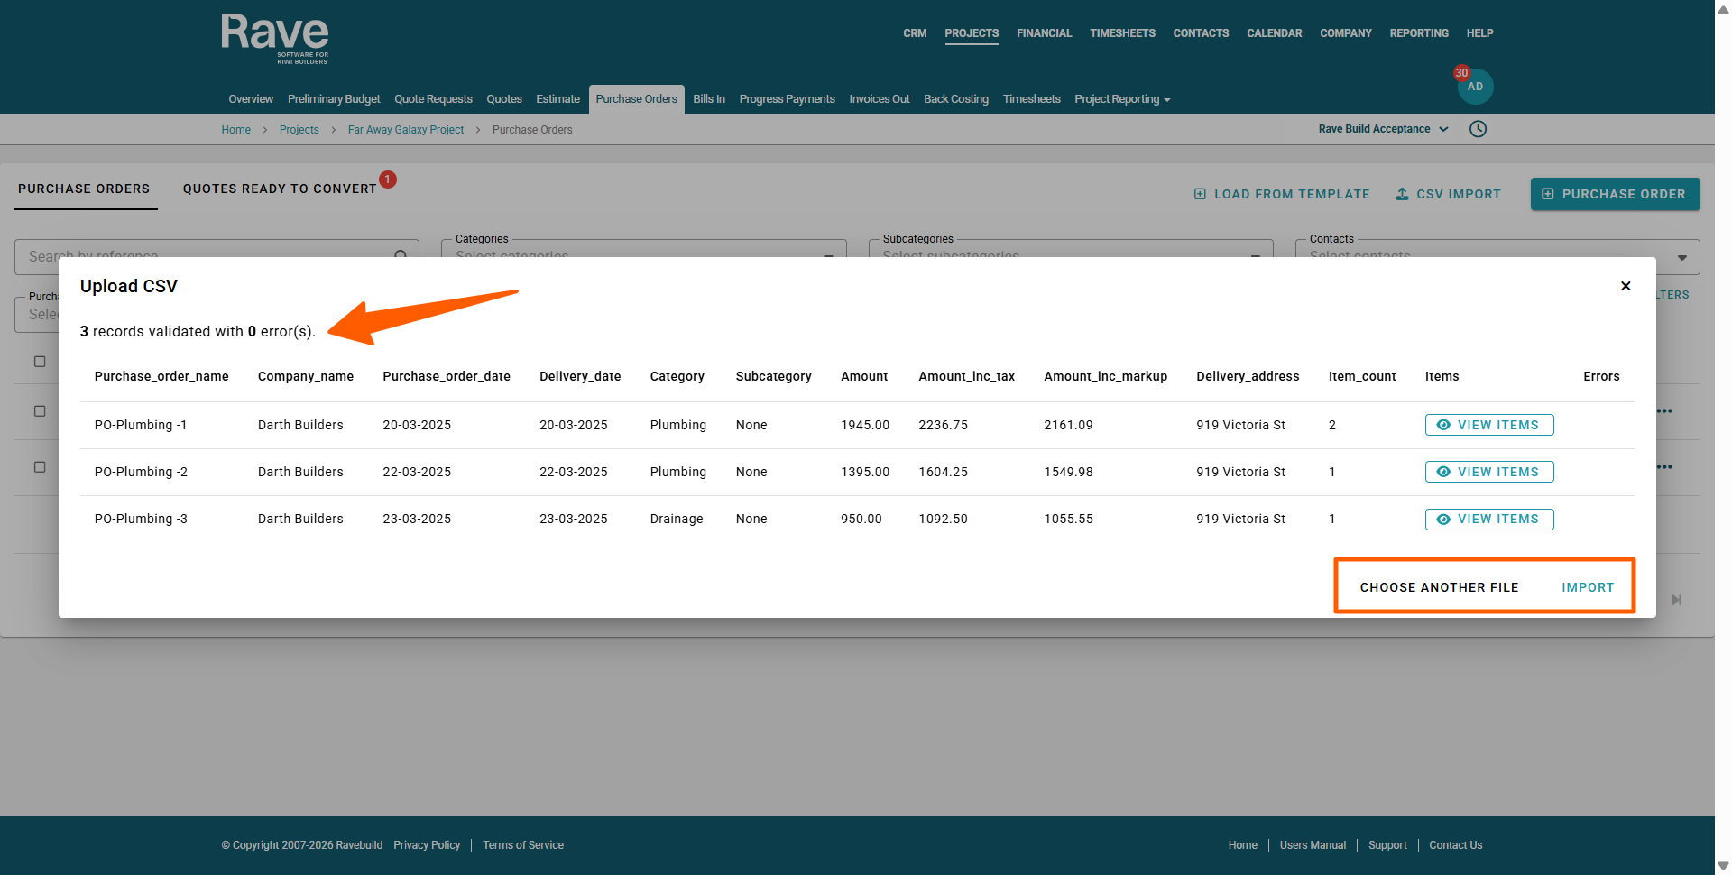Open the AD user avatar menu

click(1475, 87)
